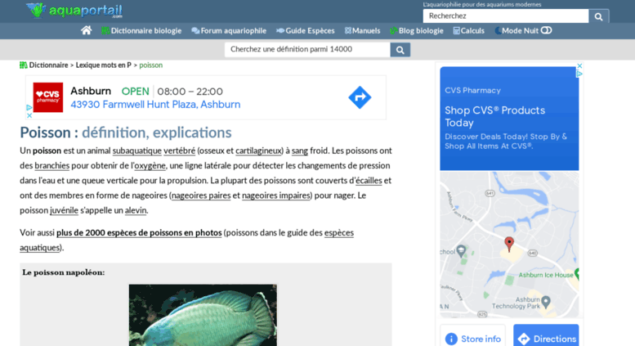Follow the subaquatique link
The height and width of the screenshot is (346, 635).
(136, 151)
